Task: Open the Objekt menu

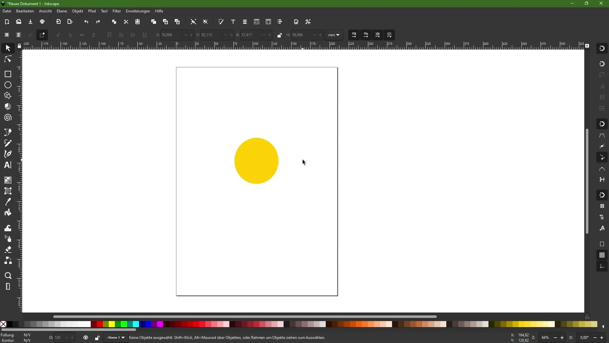Action: 77,11
